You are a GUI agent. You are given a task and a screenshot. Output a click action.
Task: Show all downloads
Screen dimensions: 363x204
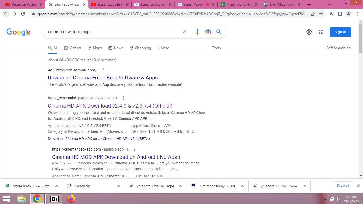pos(343,186)
